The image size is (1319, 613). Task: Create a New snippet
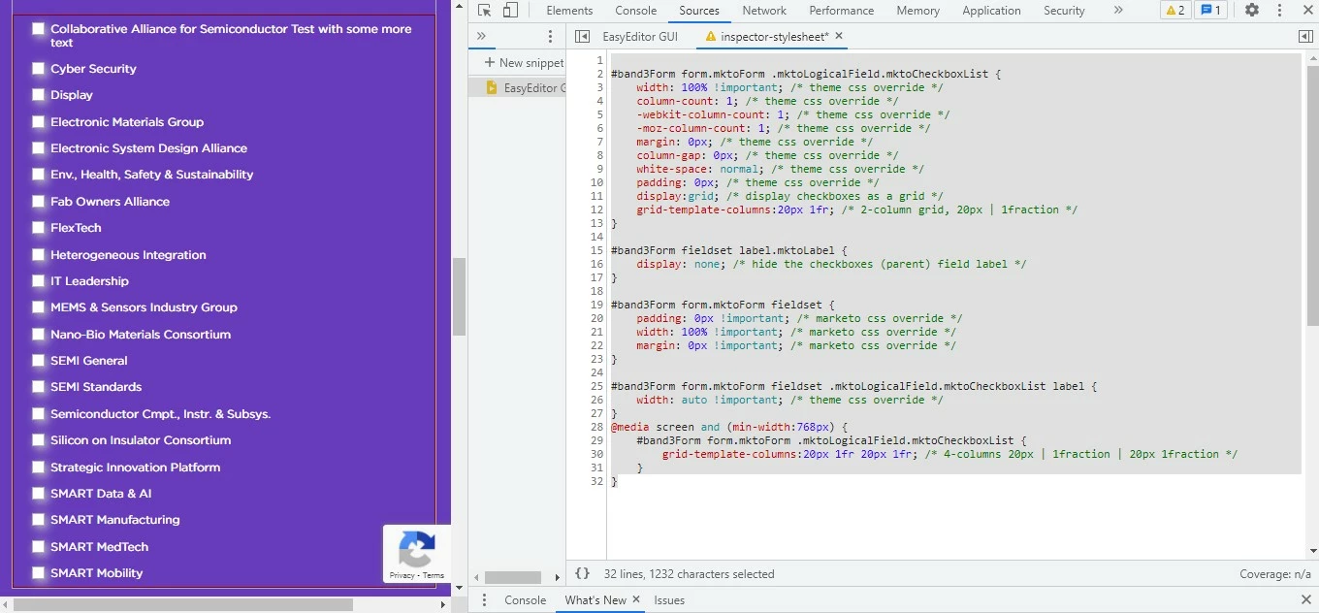[x=524, y=62]
